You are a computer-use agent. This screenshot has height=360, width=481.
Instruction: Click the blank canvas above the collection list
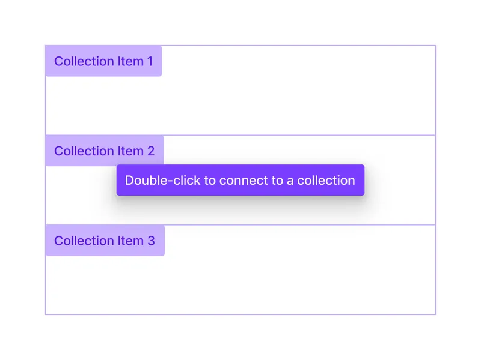tap(240, 22)
